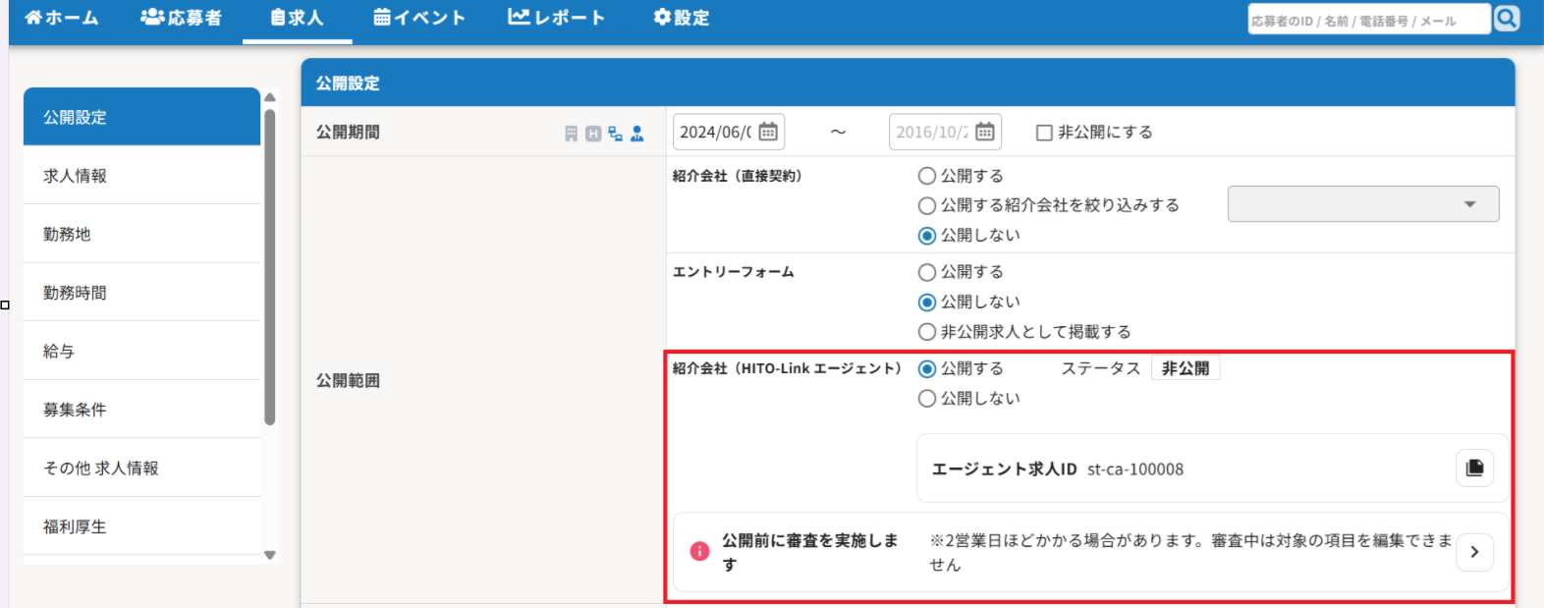Select 公開する for 紹介会社（直接契約）
Viewport: 1544px width, 608px height.
[x=927, y=176]
